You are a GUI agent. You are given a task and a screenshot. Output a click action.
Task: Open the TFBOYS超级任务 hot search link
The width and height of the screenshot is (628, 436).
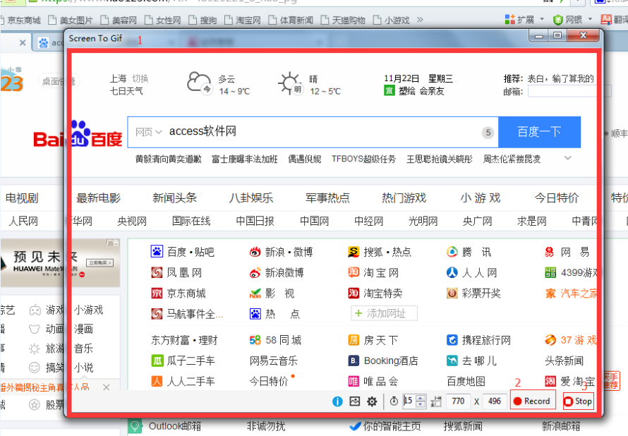point(363,159)
